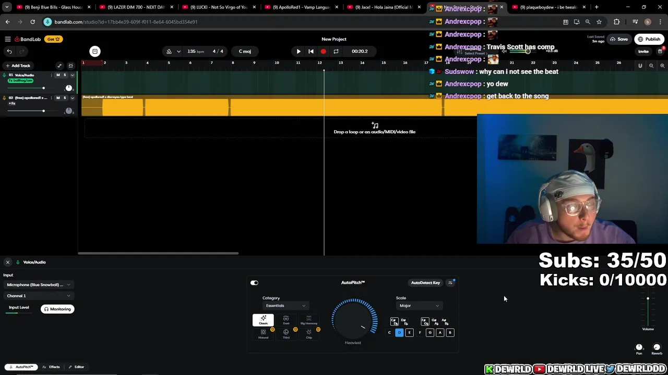668x375 pixels.
Task: Switch to the Effects tab
Action: coord(51,367)
